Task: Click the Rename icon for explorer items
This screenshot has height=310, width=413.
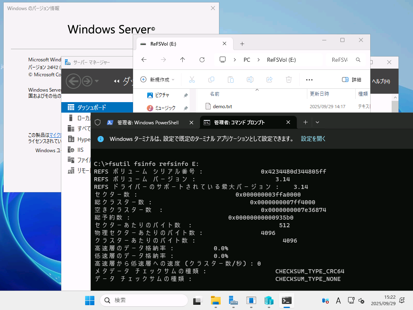Action: click(x=250, y=80)
